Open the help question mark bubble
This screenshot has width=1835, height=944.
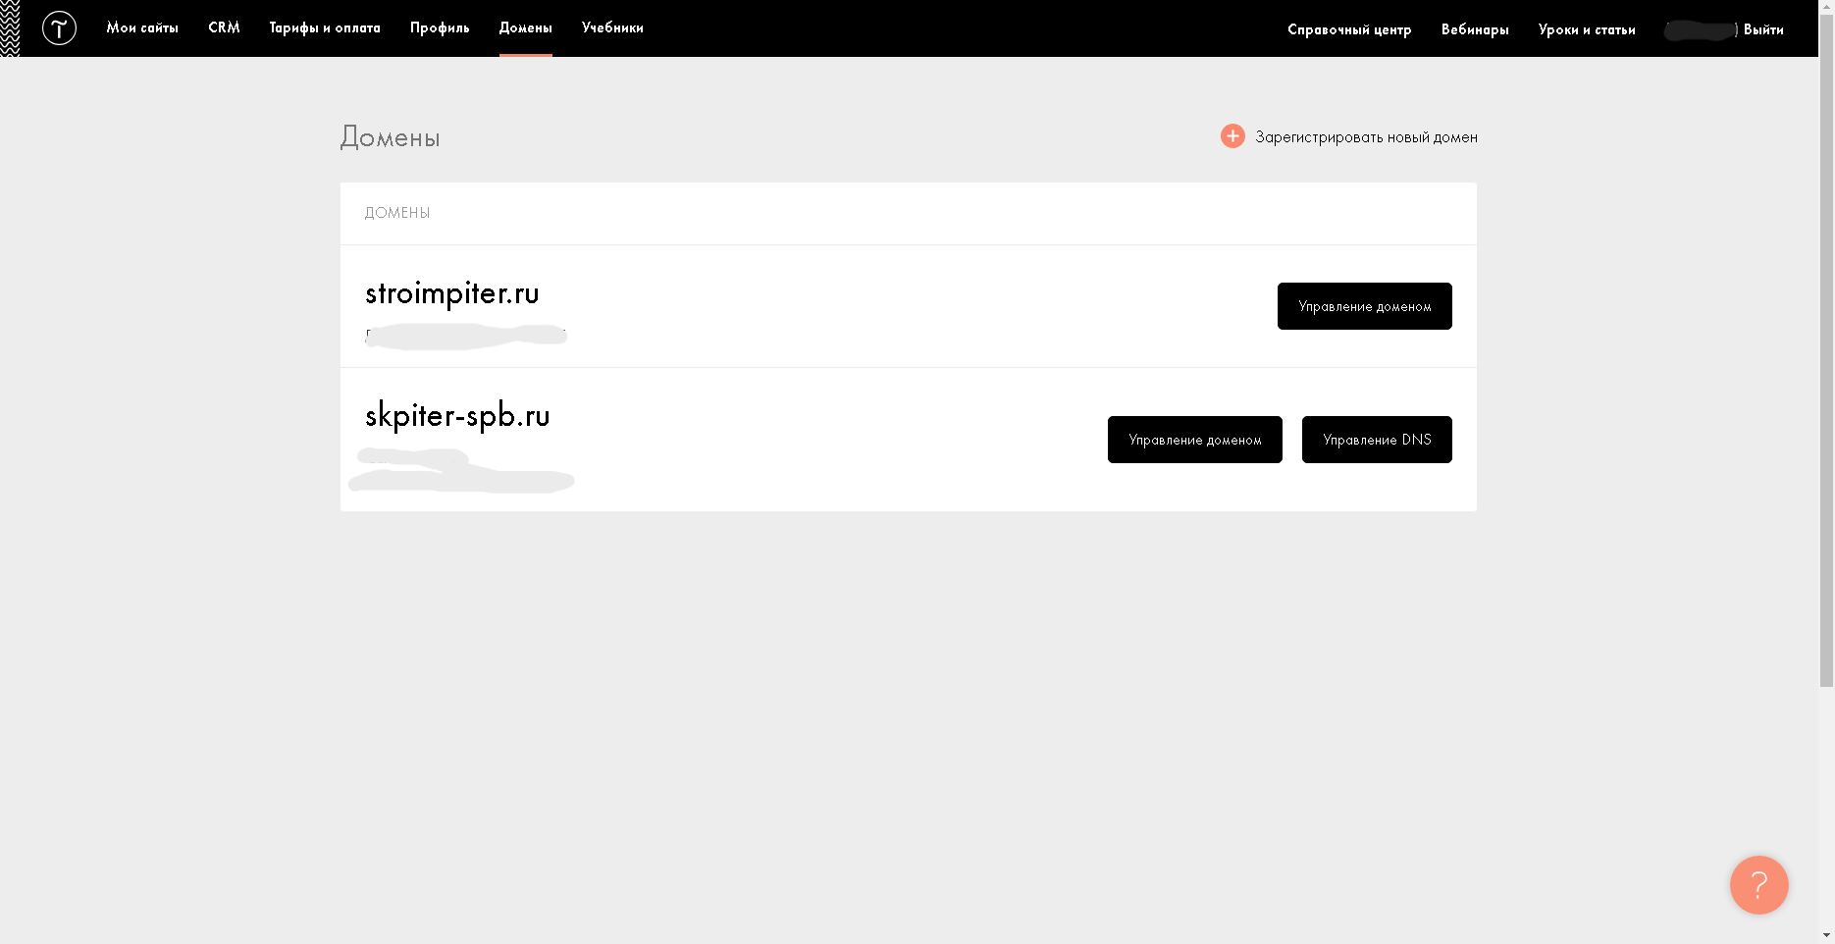(x=1758, y=885)
